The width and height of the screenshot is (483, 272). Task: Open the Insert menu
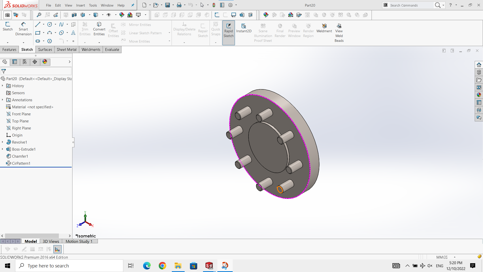point(80,5)
